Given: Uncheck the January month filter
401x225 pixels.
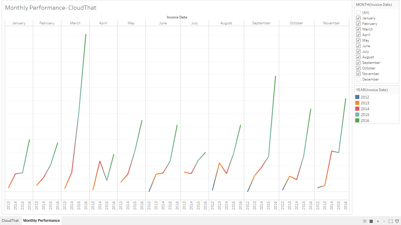Looking at the screenshot, I should point(358,18).
